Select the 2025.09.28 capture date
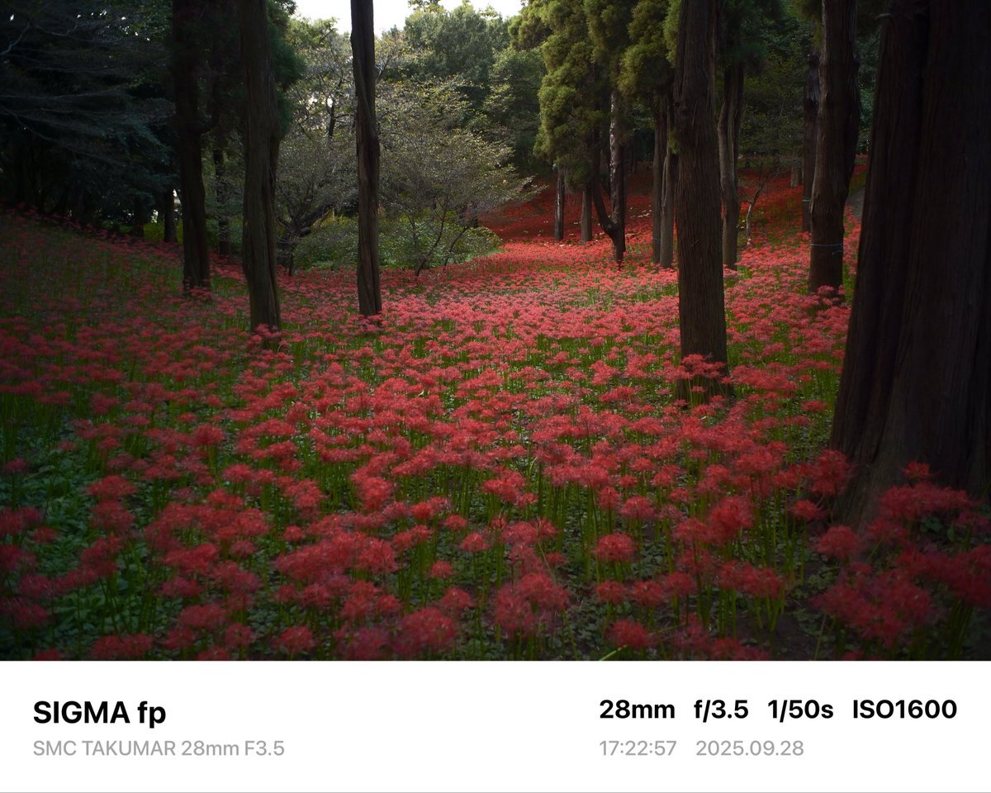Viewport: 991px width, 793px height. pos(749,748)
